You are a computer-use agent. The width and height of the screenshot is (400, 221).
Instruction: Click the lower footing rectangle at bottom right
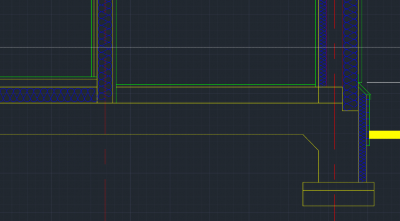338,198
